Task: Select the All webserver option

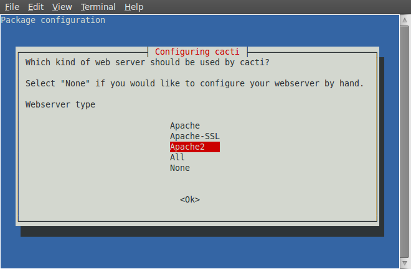Action: [177, 157]
